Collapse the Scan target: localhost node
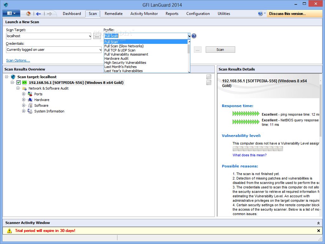This screenshot has height=244, width=325. tap(7, 77)
